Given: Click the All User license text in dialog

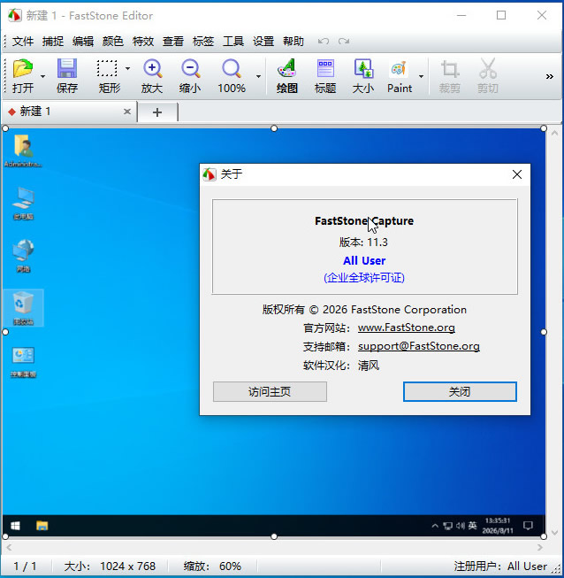Looking at the screenshot, I should click(364, 260).
